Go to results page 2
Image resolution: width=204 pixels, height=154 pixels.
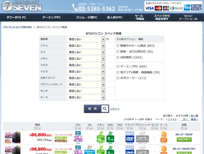click(x=169, y=119)
